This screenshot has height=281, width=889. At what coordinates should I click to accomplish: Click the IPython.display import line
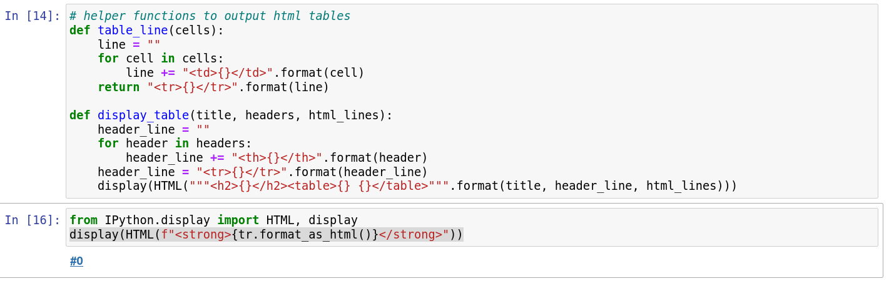tap(213, 220)
